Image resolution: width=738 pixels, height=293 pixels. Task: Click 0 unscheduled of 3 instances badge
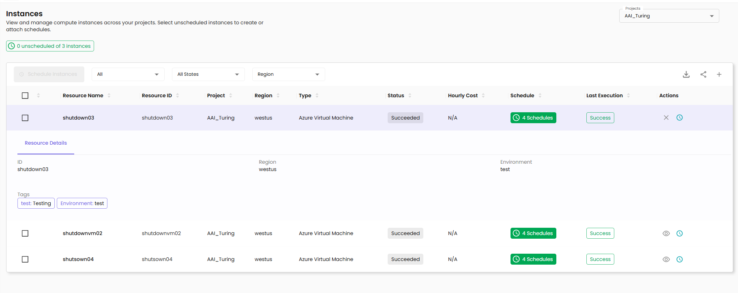(50, 46)
